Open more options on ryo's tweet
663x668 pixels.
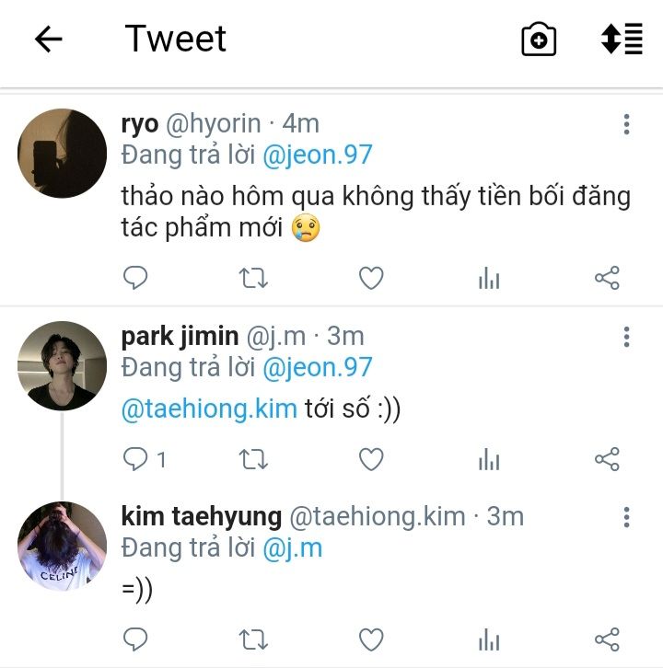(626, 124)
